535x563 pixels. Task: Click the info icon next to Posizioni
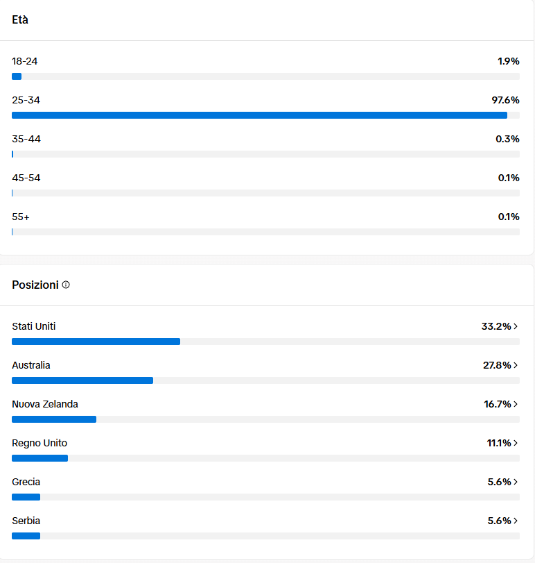[x=66, y=285]
